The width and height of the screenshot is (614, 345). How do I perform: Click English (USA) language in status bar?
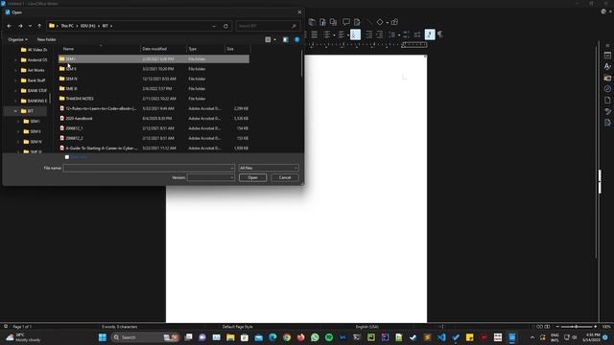(x=366, y=327)
